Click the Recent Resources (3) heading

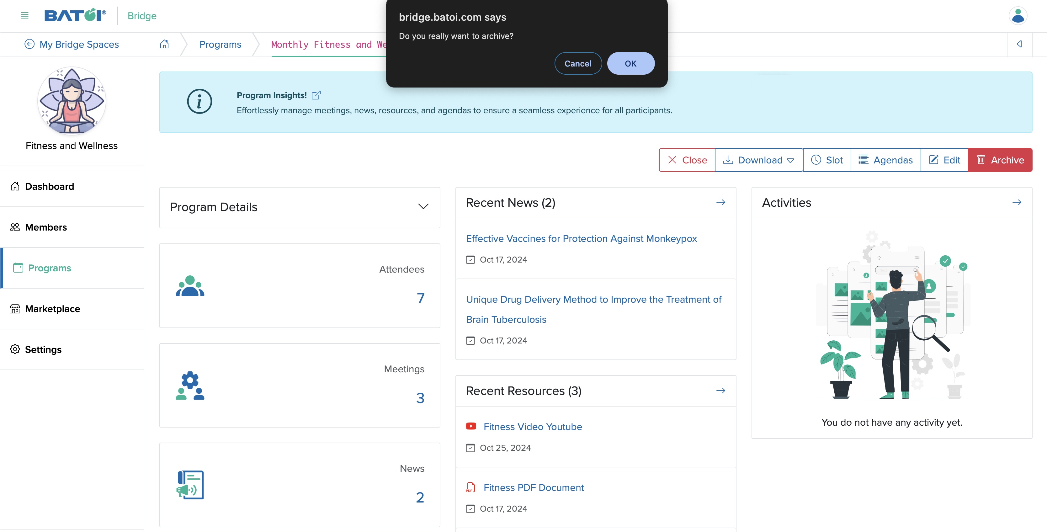[x=523, y=391]
